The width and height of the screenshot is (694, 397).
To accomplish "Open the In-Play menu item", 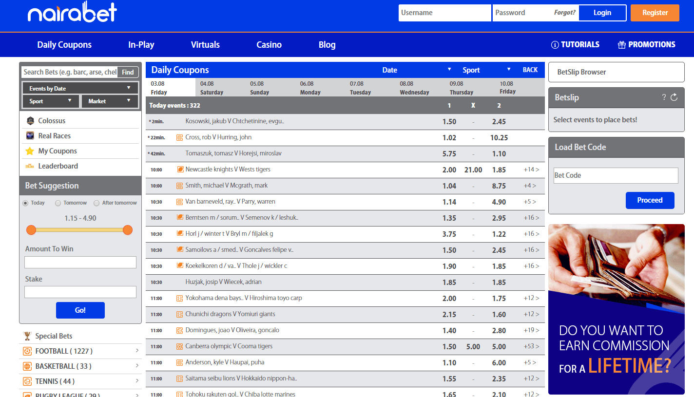I will [141, 45].
